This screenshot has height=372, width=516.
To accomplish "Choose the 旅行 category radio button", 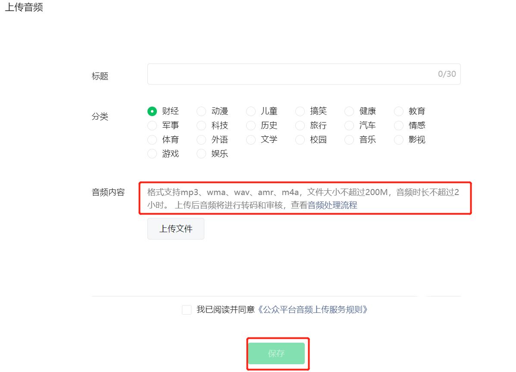I will tap(300, 126).
